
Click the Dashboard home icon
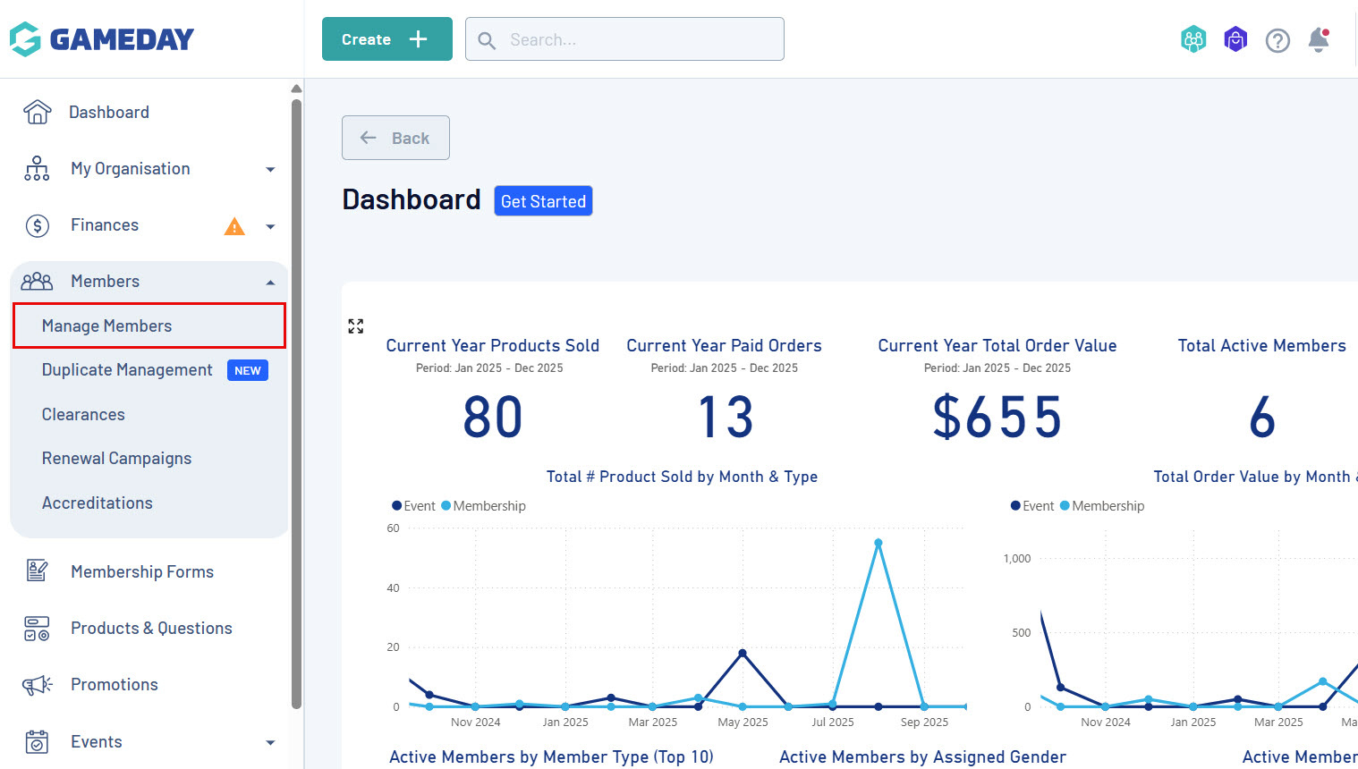(x=37, y=112)
